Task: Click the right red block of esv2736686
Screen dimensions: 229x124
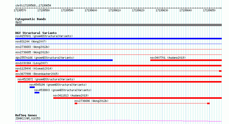Action: (x=208, y=103)
